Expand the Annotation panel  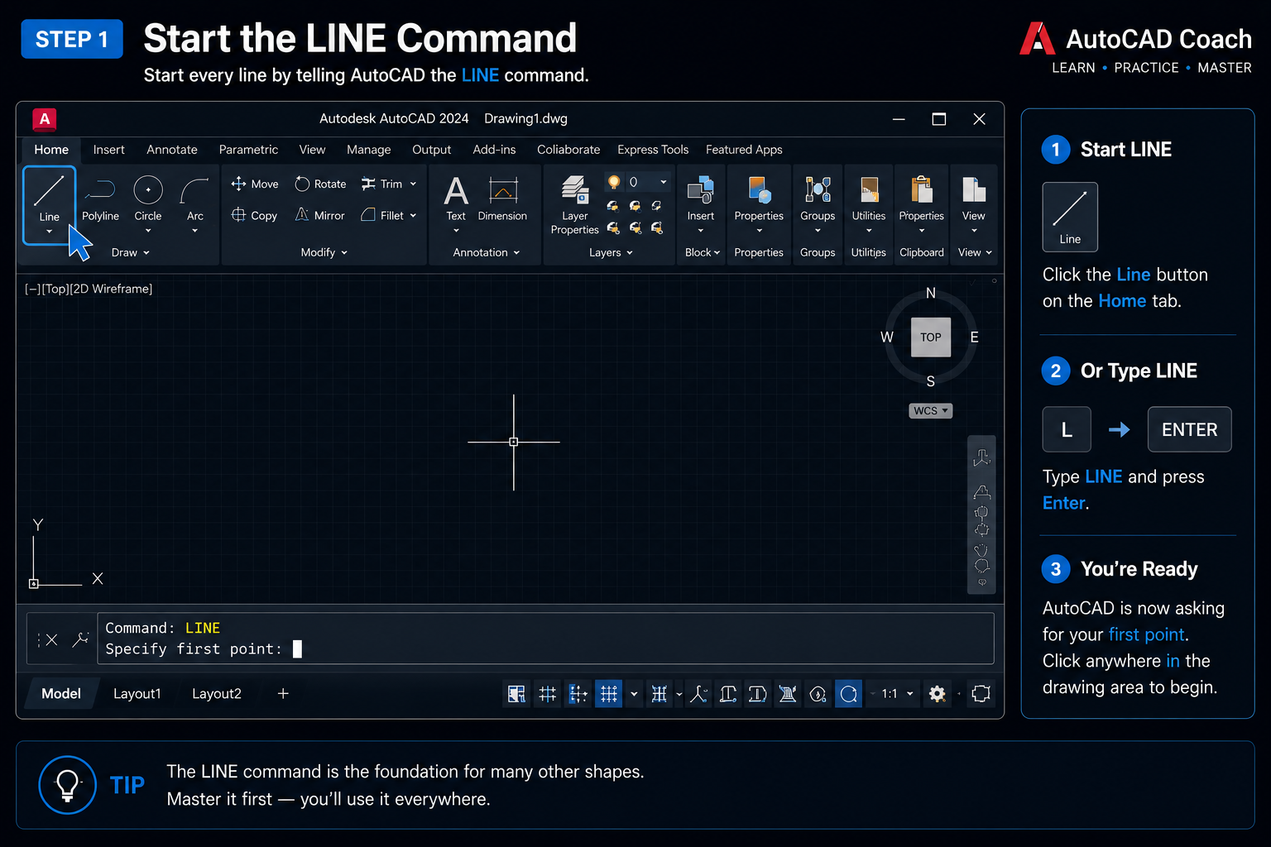point(486,252)
